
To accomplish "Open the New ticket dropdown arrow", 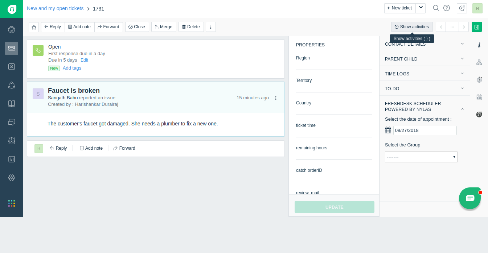I will pos(421,8).
